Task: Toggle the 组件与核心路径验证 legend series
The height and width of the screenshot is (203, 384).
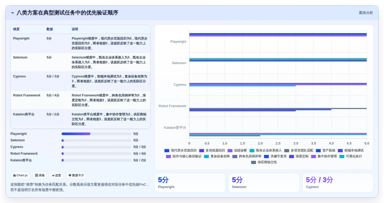Action: 184,157
